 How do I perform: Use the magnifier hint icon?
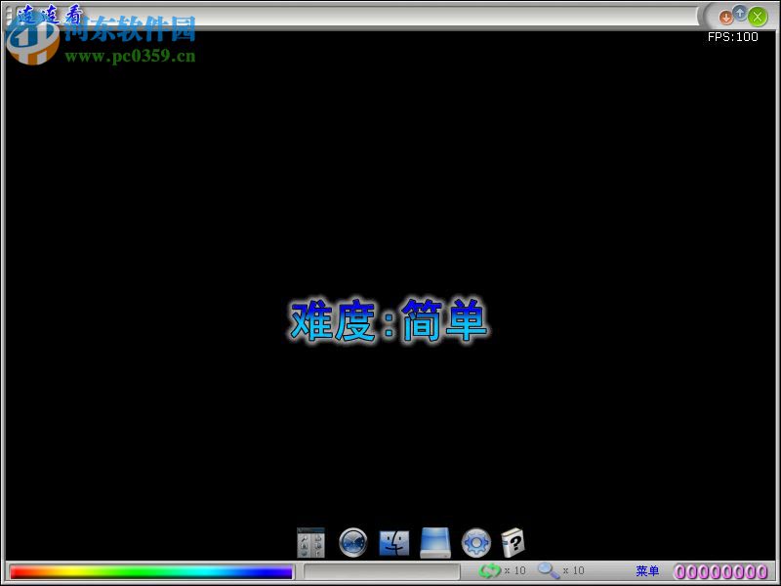[x=549, y=570]
